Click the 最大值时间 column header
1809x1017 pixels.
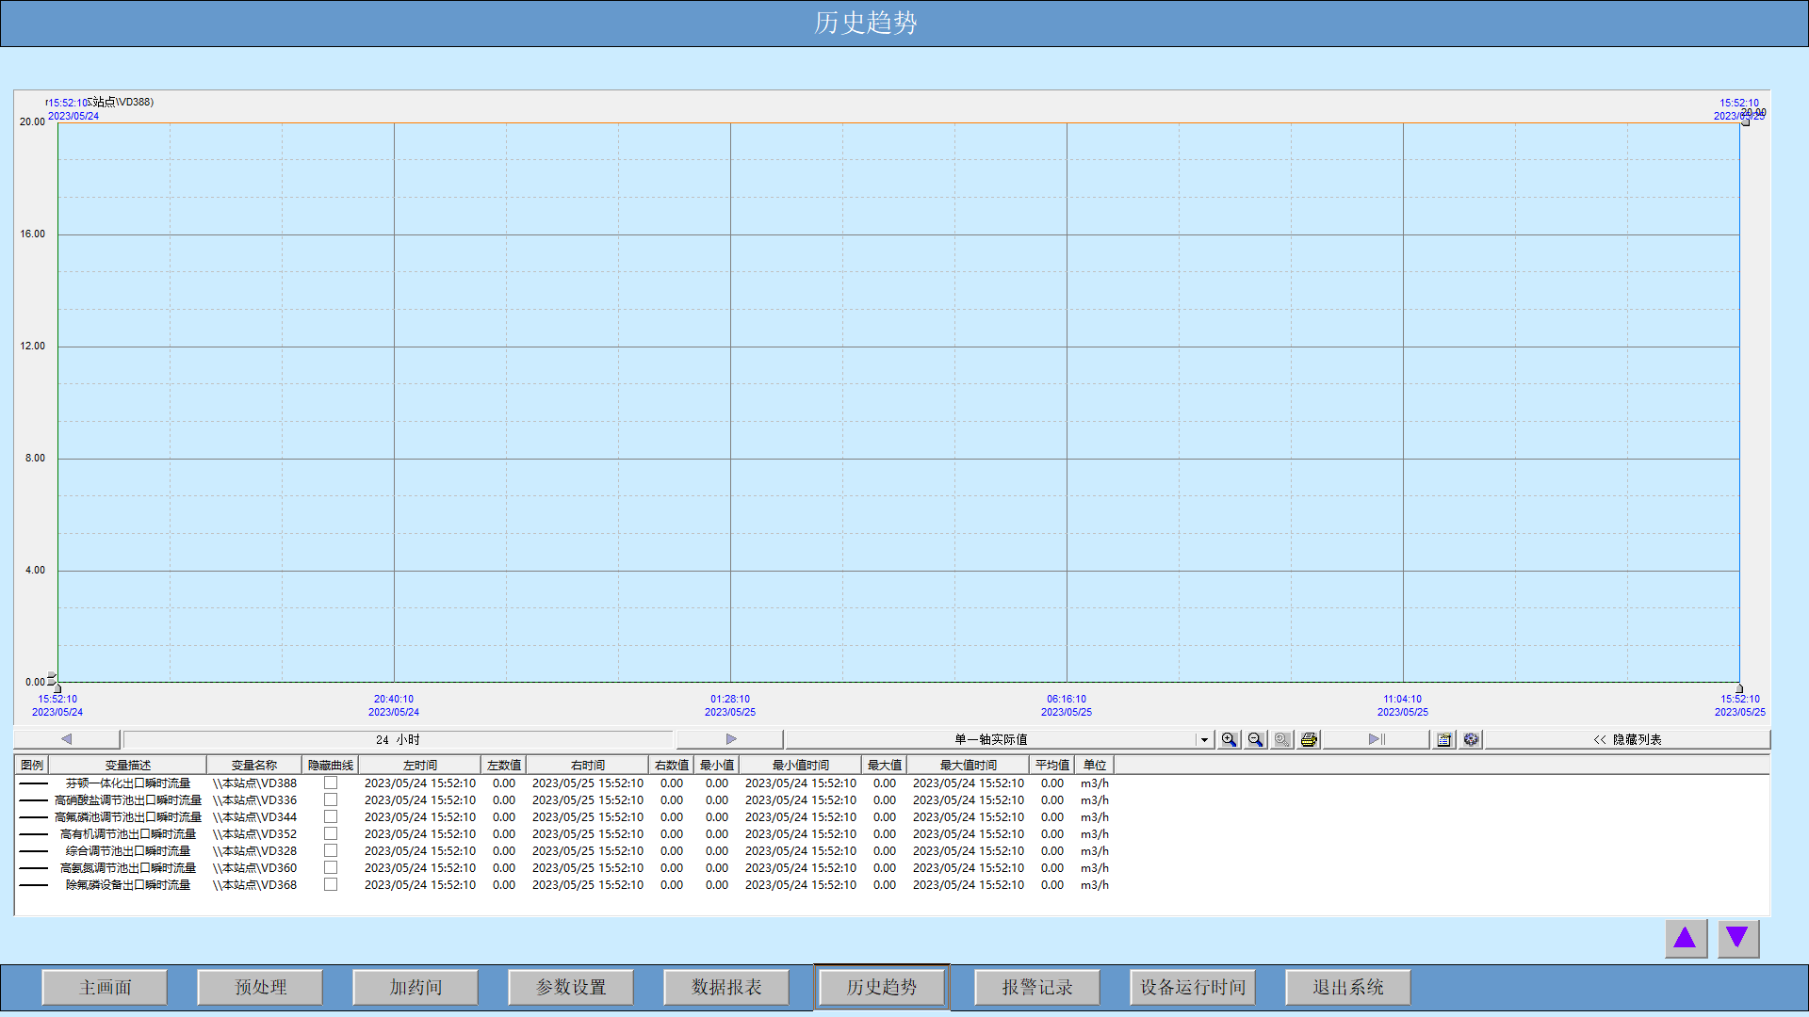(969, 765)
